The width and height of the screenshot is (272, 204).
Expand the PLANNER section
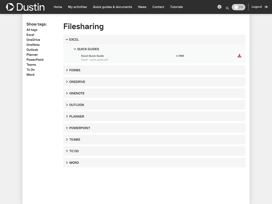pos(154,116)
